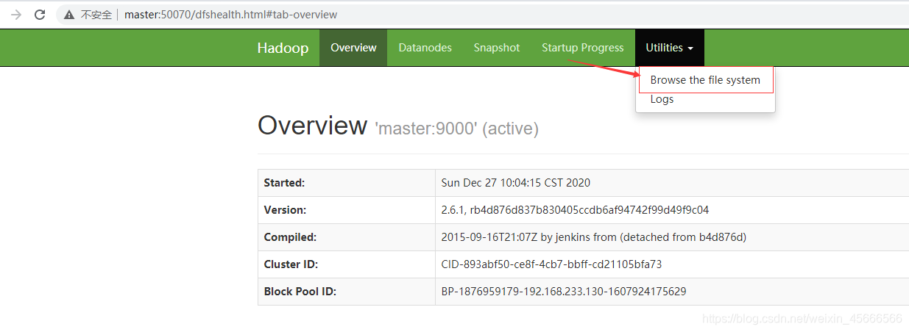This screenshot has height=332, width=909.
Task: Switch to the Overview tab
Action: coord(353,48)
